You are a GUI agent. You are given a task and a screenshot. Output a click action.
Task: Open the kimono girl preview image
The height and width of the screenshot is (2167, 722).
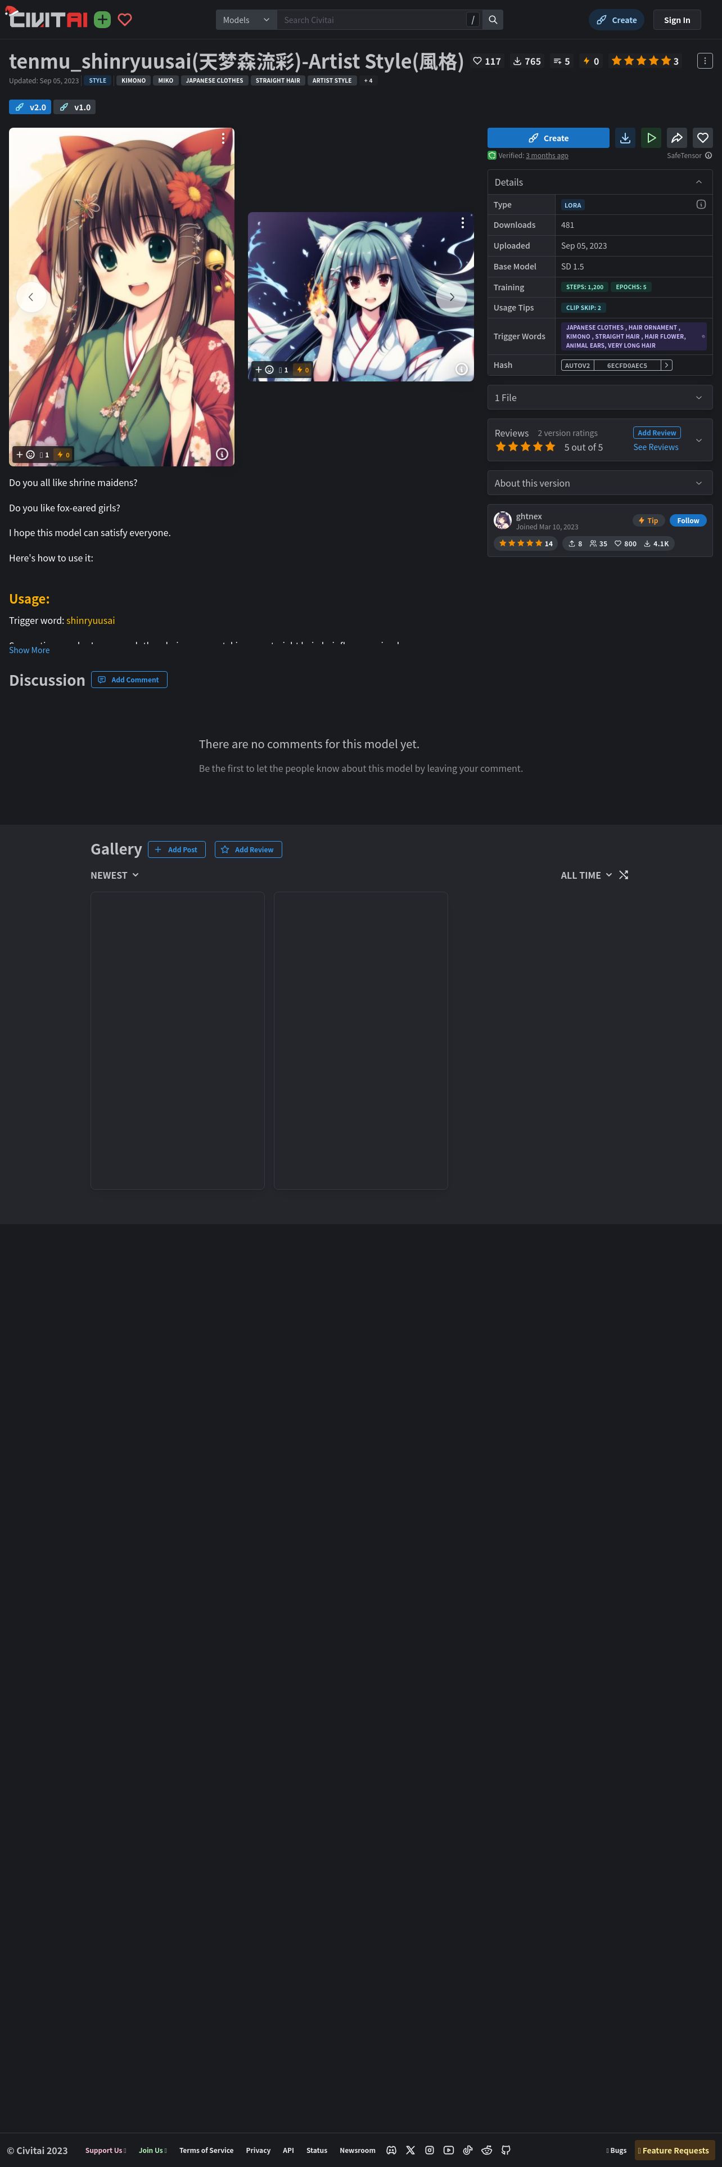(x=122, y=296)
